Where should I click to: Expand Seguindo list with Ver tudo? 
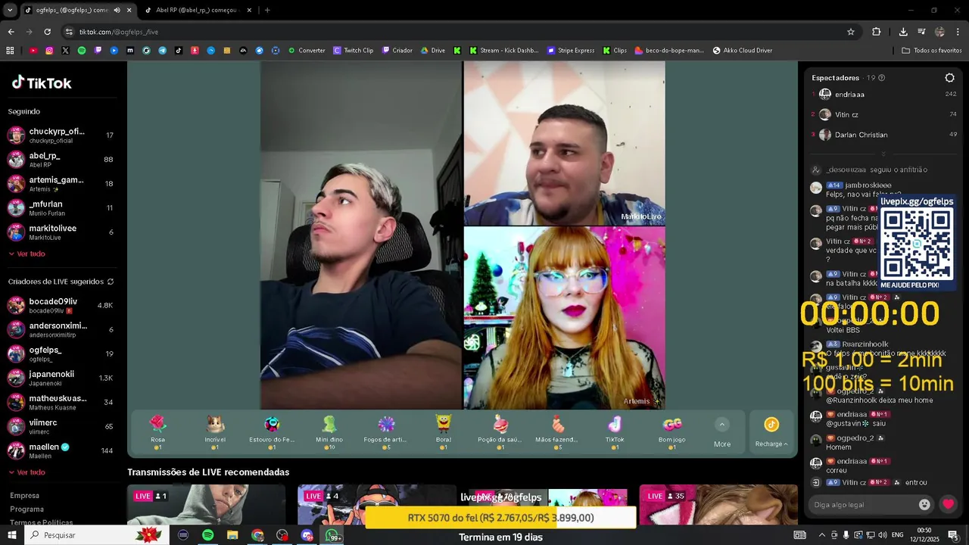click(x=26, y=254)
